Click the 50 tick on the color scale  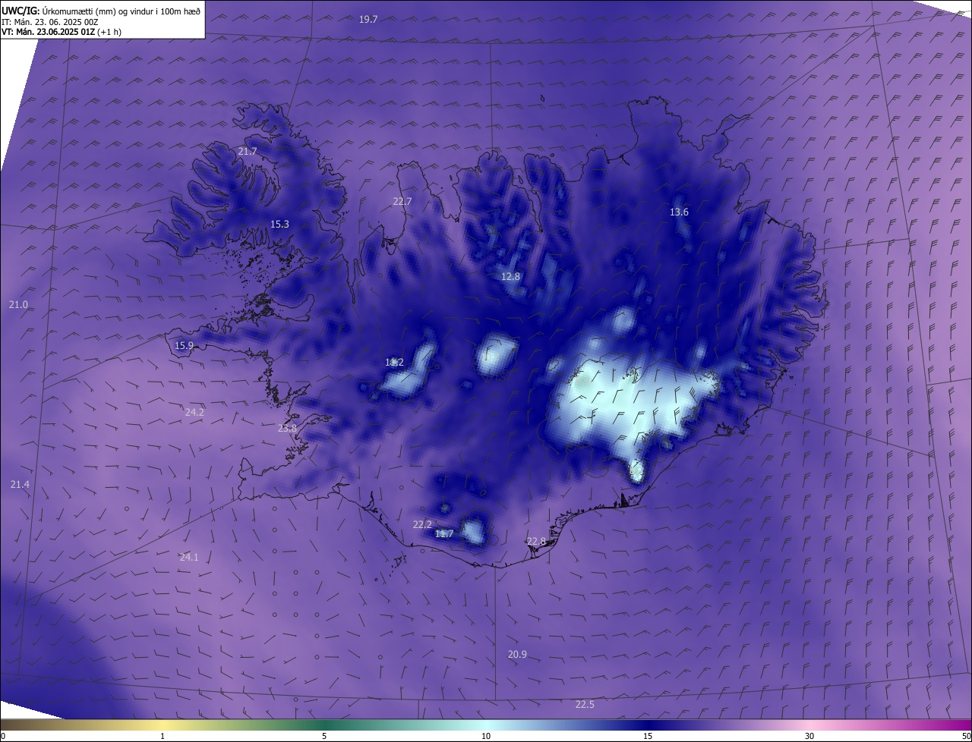pos(966,736)
